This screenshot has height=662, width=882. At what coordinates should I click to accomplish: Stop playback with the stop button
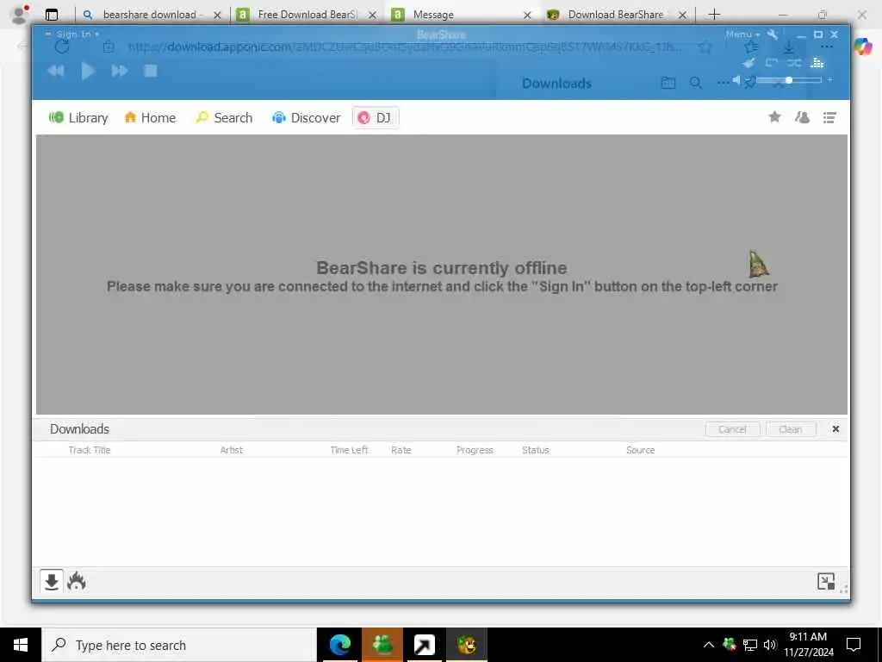(150, 71)
